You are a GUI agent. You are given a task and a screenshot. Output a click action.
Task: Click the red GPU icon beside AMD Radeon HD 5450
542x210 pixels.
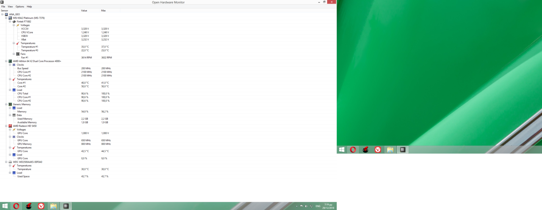[10, 126]
